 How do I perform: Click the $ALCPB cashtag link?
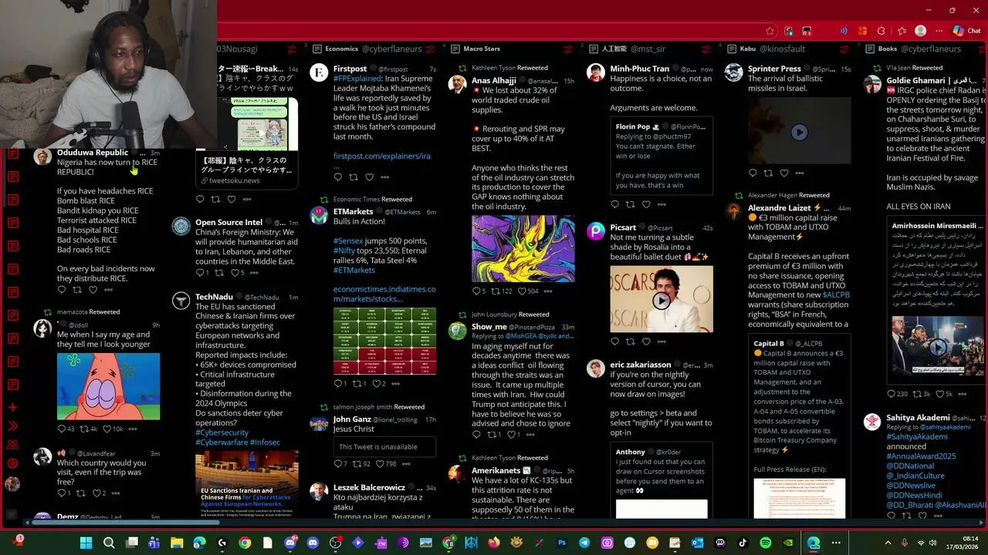tap(836, 294)
